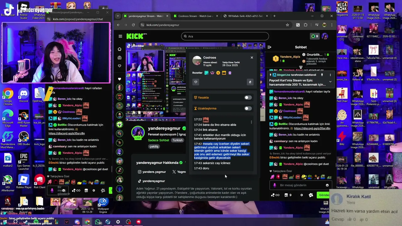This screenshot has width=402, height=226.
Task: Bookmark this page with star icon
Action: tap(287, 25)
